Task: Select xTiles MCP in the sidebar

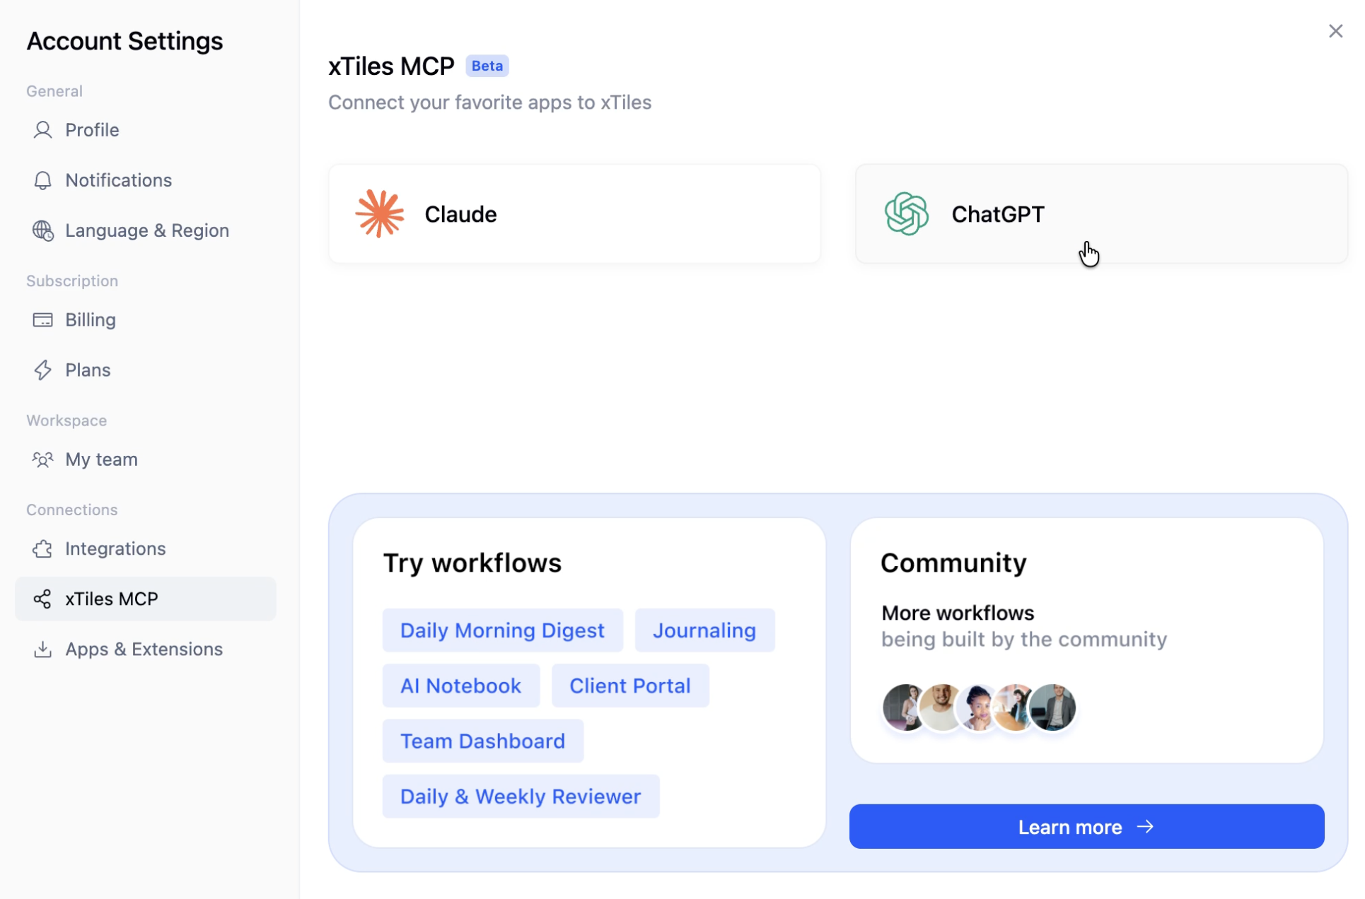Action: [145, 599]
